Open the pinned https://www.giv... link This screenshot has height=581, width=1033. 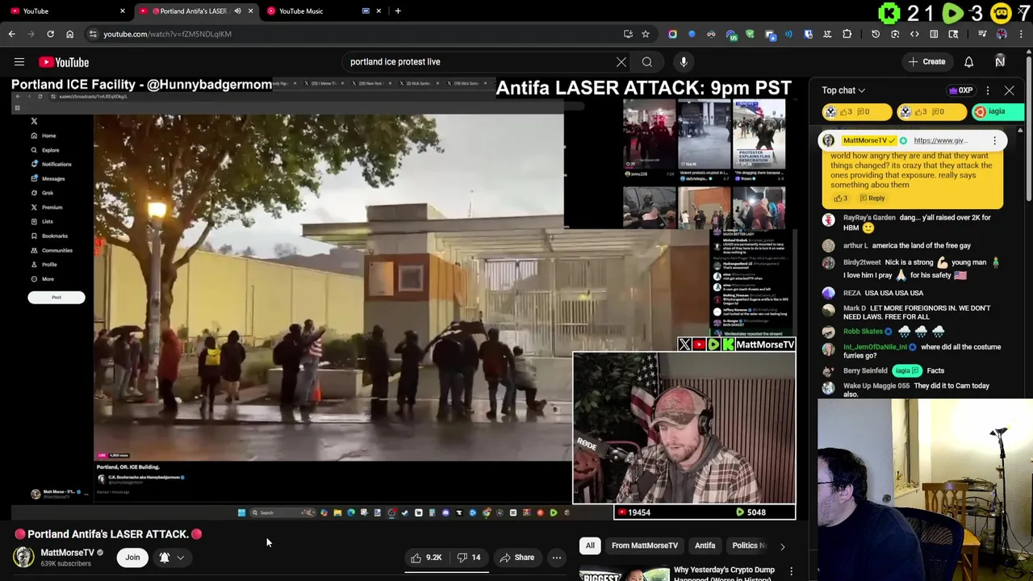point(940,140)
